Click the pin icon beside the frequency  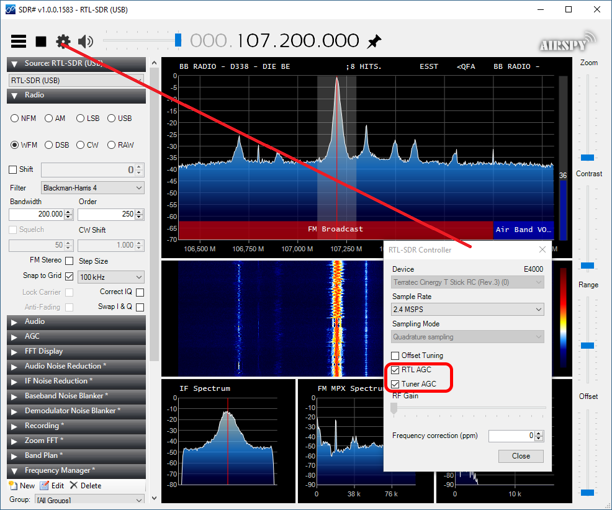(374, 41)
